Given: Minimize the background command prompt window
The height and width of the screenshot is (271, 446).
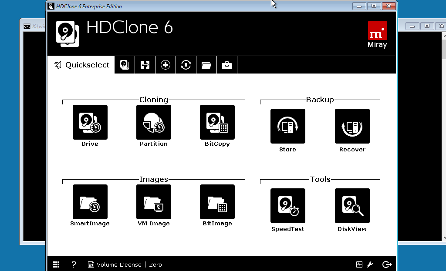Looking at the screenshot, I should click(x=412, y=26).
